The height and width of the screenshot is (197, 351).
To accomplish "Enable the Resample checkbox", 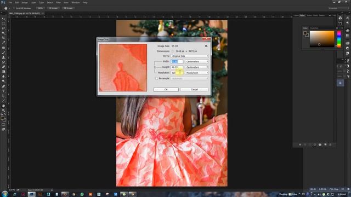I will (157, 78).
